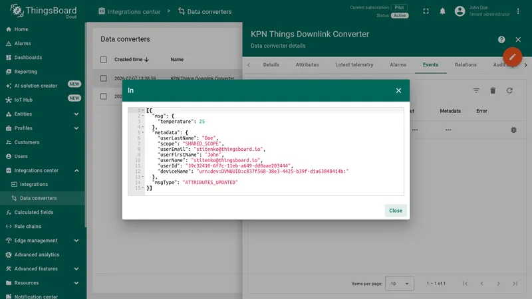Viewport: 532px width, 299px height.
Task: Click the ThingsBoard logo
Action: tap(43, 11)
